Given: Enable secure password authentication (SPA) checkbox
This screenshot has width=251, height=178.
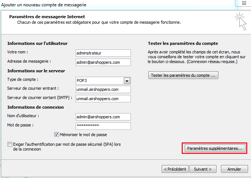Looking at the screenshot, I should click(x=10, y=144).
